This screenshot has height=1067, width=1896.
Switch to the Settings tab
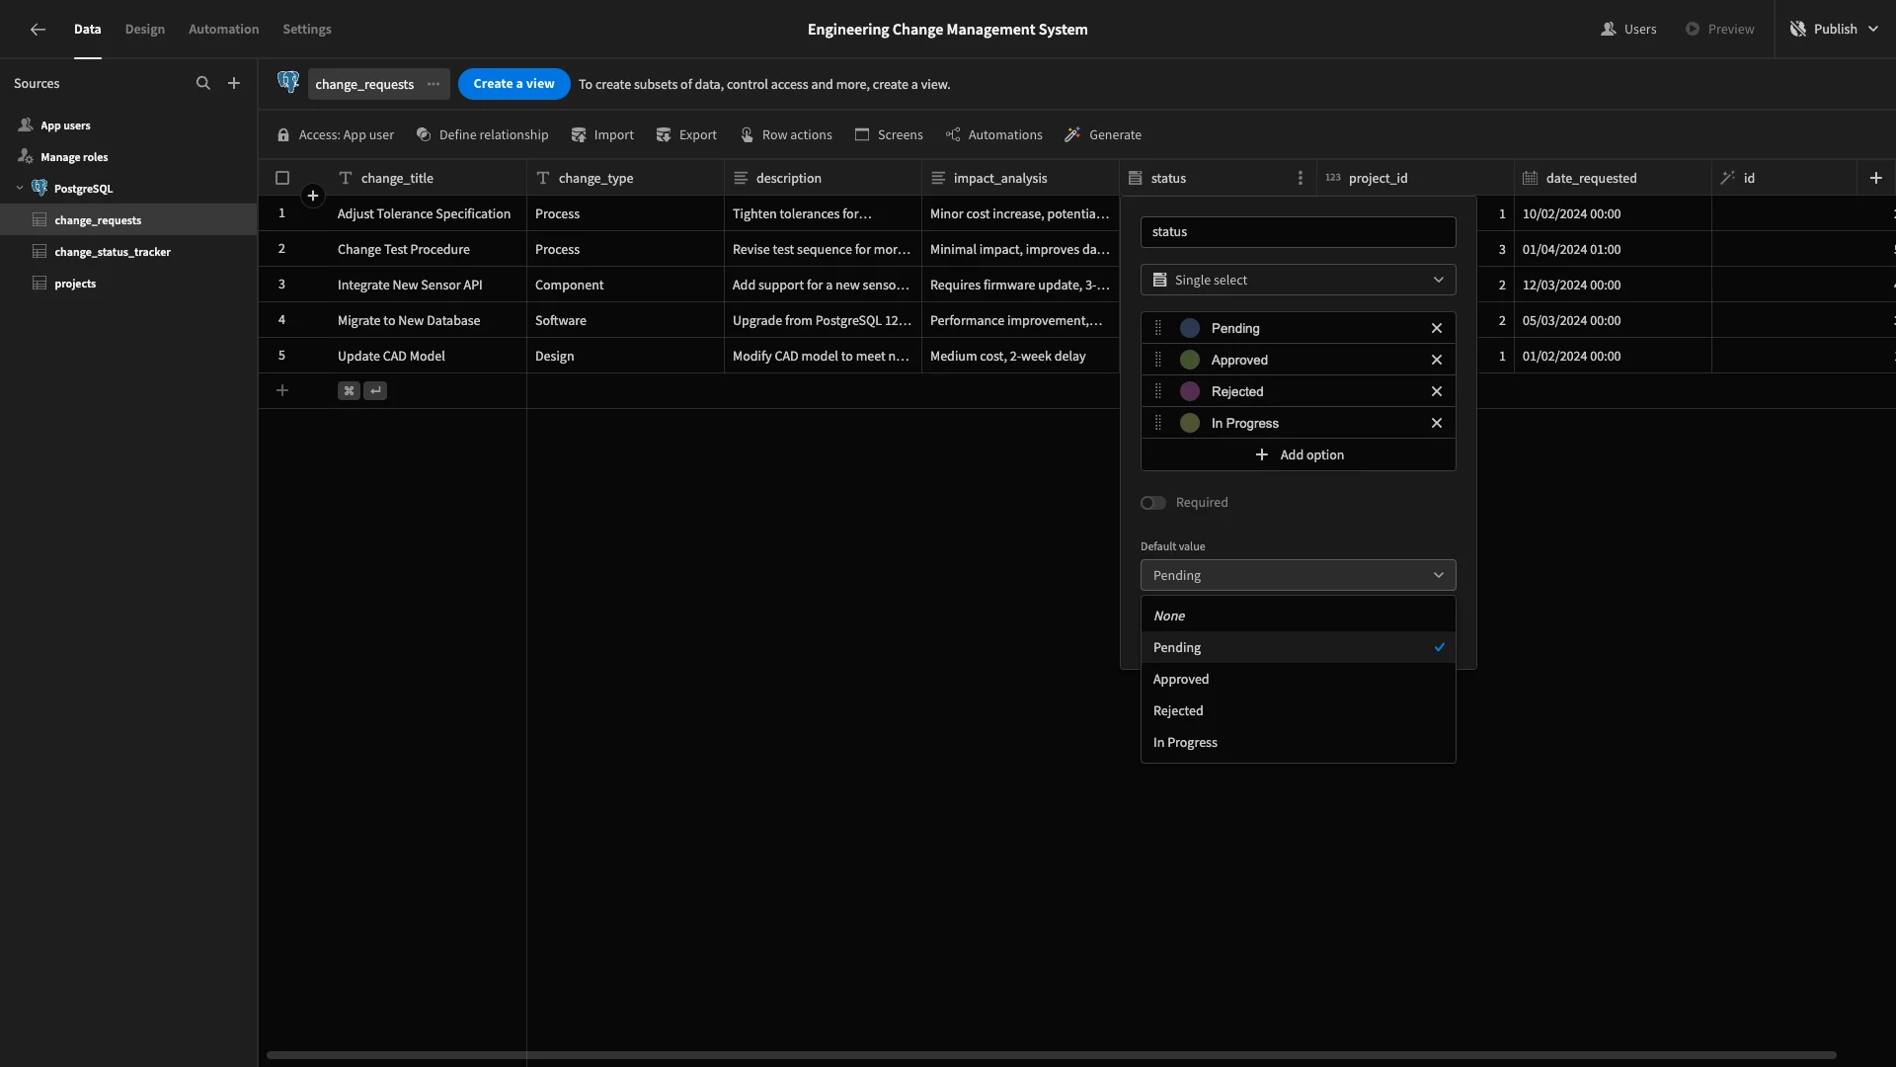coord(307,30)
